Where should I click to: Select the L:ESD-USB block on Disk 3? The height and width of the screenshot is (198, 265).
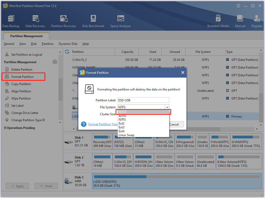point(177,181)
